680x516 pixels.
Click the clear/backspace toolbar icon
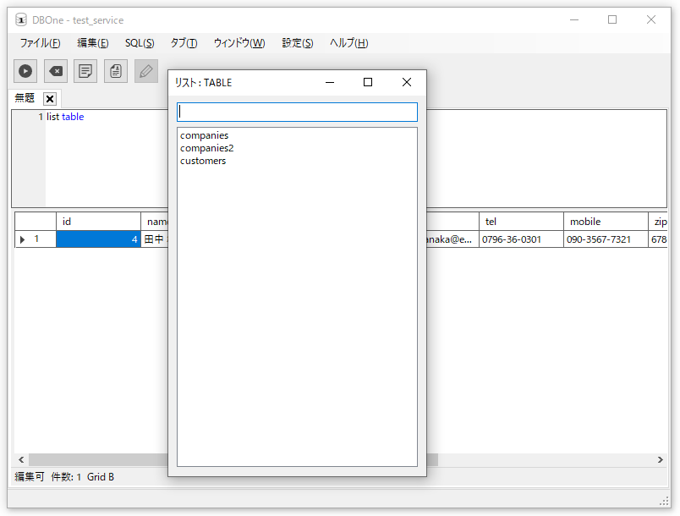point(56,72)
